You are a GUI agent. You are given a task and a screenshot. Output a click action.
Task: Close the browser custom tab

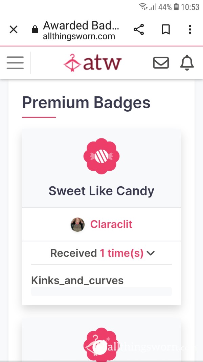(x=14, y=30)
